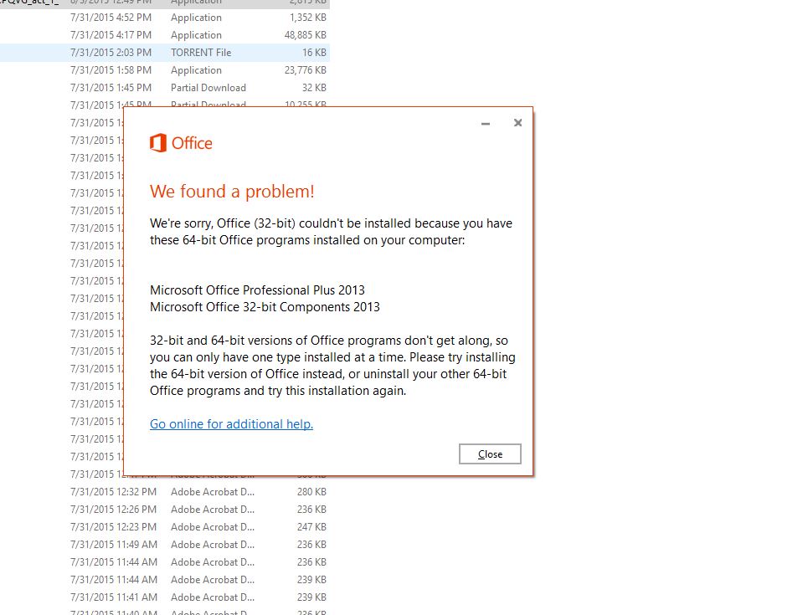
Task: Click 'Microsoft Office 32-bit Components 2013' text
Action: [x=265, y=307]
